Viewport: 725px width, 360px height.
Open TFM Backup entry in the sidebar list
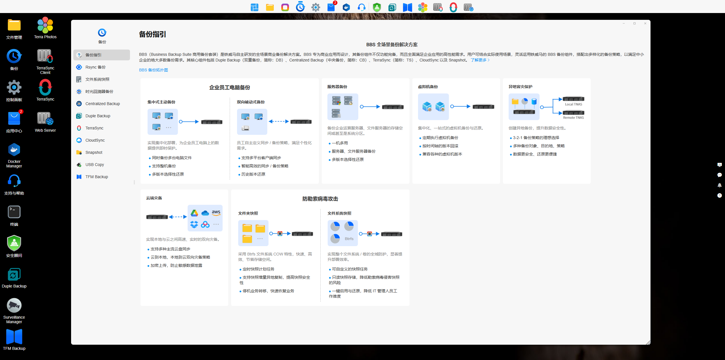102,177
